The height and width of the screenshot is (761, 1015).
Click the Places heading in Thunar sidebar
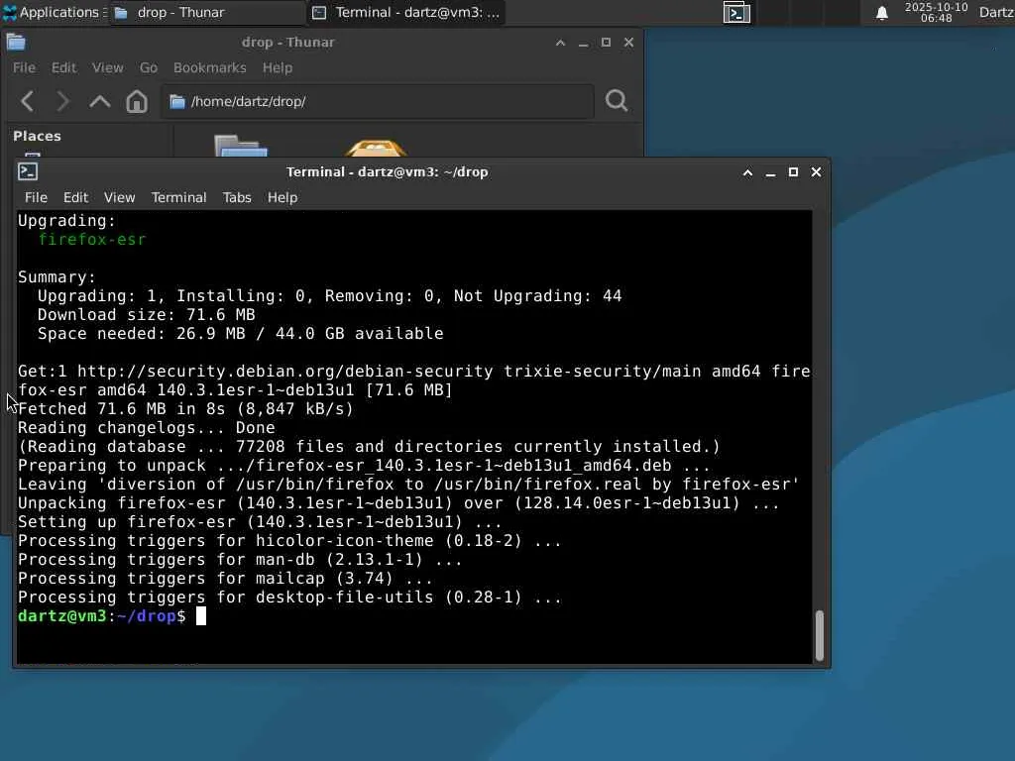(37, 136)
